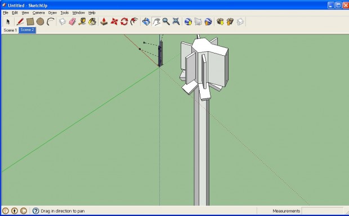Open the Help menu
Screen dimensions: 349x216
point(92,13)
